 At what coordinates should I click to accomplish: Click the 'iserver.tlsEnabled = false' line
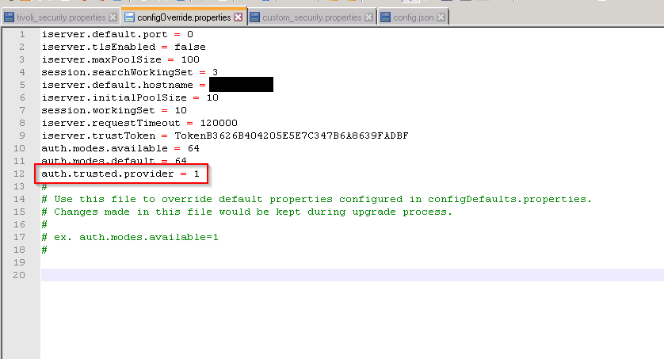point(124,47)
